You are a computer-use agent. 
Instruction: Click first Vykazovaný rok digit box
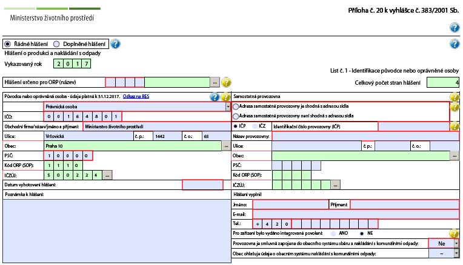pyautogui.click(x=58, y=64)
